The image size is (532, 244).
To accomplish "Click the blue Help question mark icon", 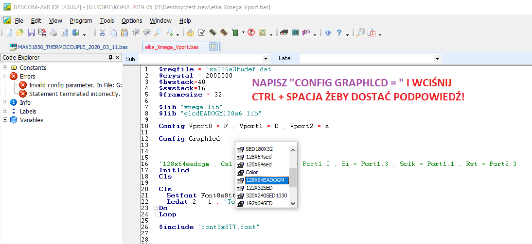I will 338,33.
